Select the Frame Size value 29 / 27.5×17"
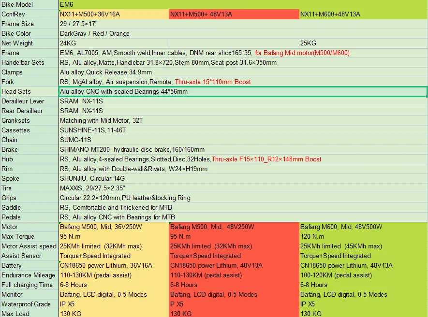The height and width of the screenshot is (317, 428). click(243, 24)
